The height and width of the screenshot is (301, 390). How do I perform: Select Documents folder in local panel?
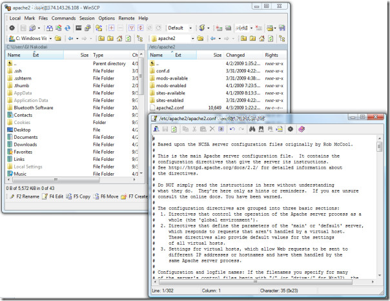coord(26,137)
